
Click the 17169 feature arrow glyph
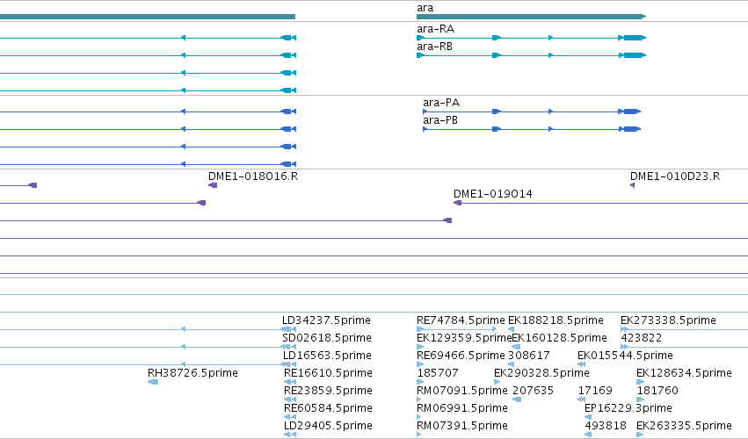(581, 399)
